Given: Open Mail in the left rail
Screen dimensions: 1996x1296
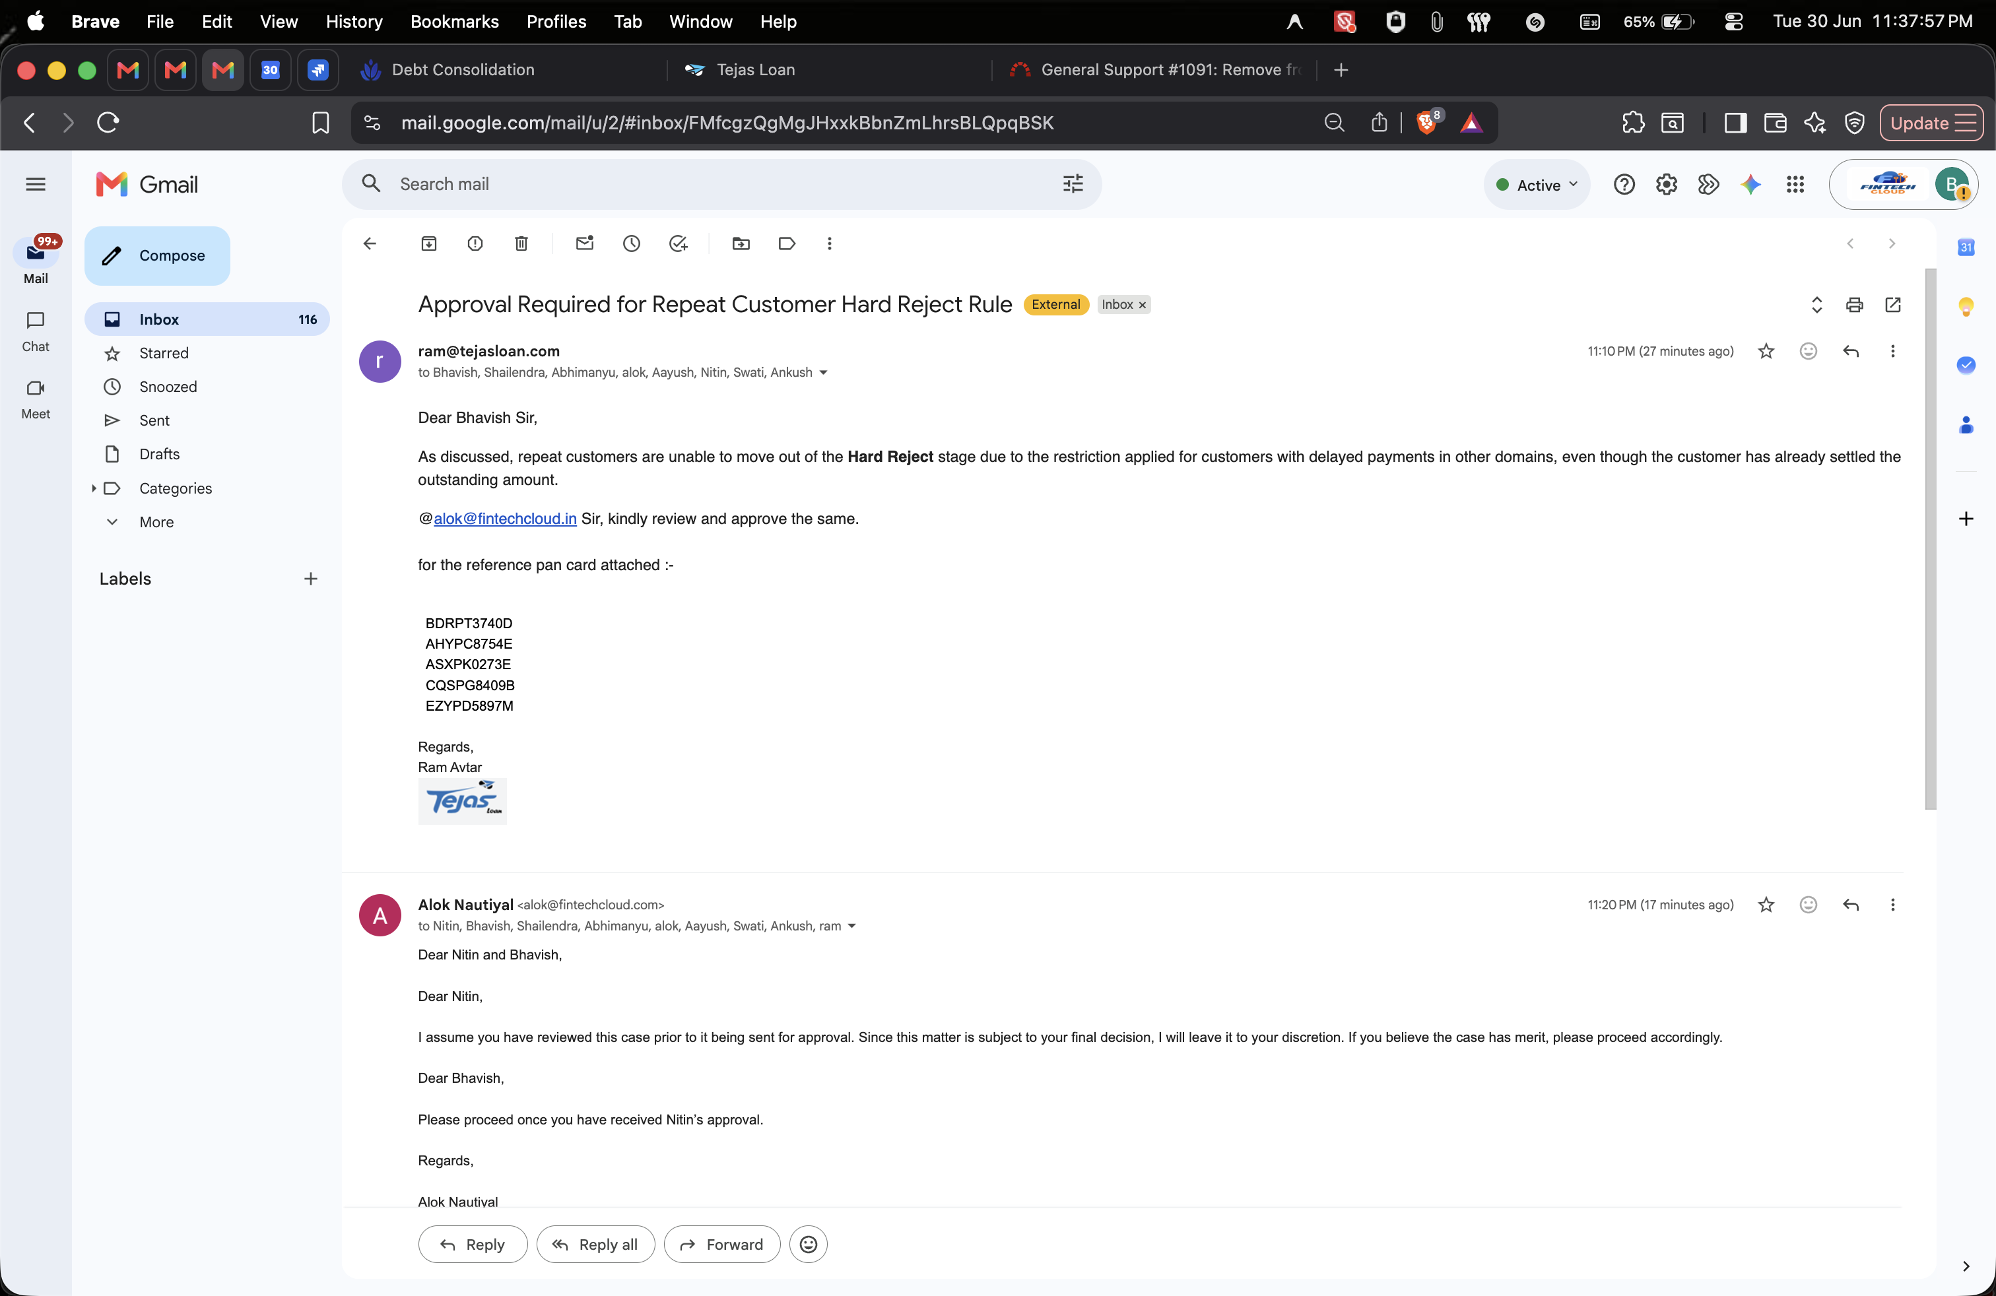Looking at the screenshot, I should 35,261.
